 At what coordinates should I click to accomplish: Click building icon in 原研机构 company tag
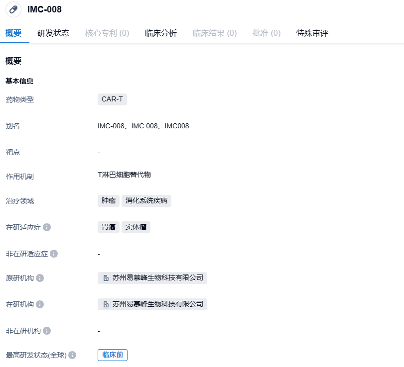click(x=106, y=278)
